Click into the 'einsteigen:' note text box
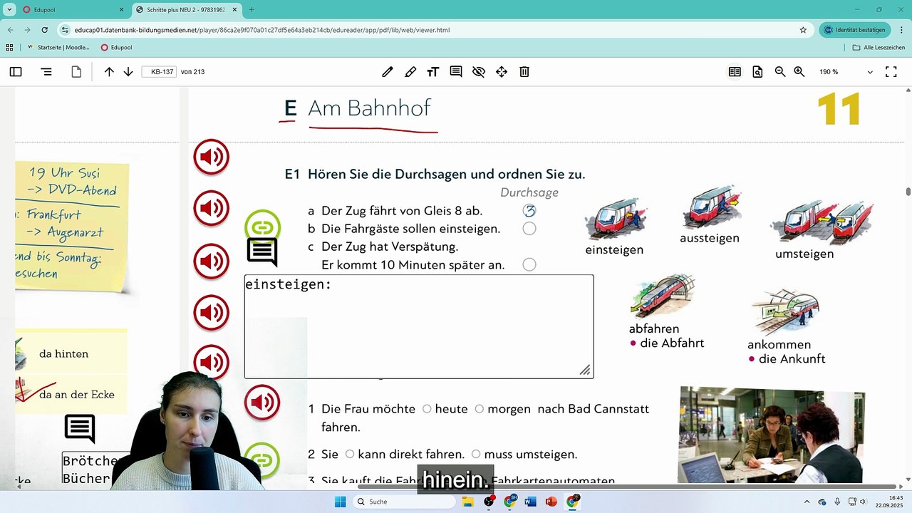The width and height of the screenshot is (912, 513). tap(419, 326)
